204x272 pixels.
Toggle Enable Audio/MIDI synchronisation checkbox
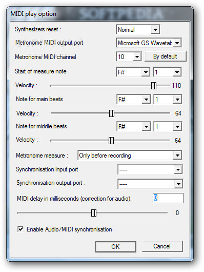[21, 229]
